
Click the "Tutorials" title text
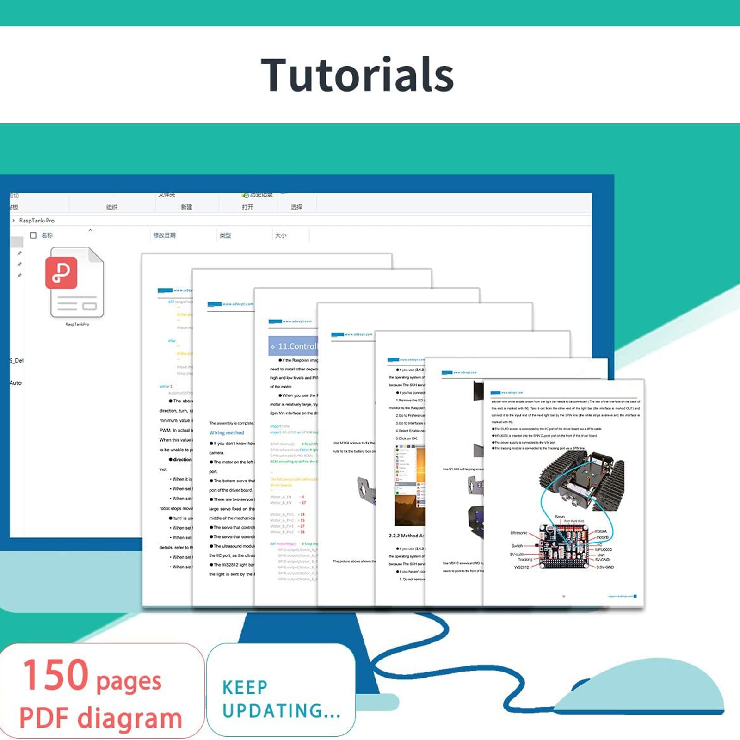coord(358,74)
